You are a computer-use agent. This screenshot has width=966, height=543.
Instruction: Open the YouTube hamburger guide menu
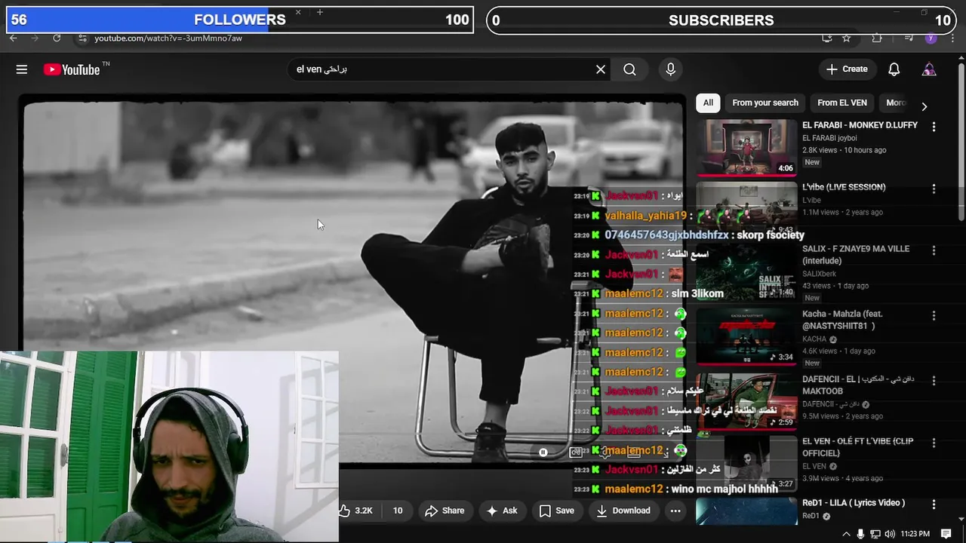coord(22,69)
